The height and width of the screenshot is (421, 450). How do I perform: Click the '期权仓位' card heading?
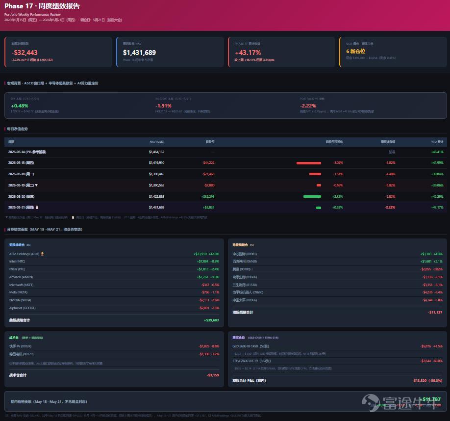click(239, 338)
